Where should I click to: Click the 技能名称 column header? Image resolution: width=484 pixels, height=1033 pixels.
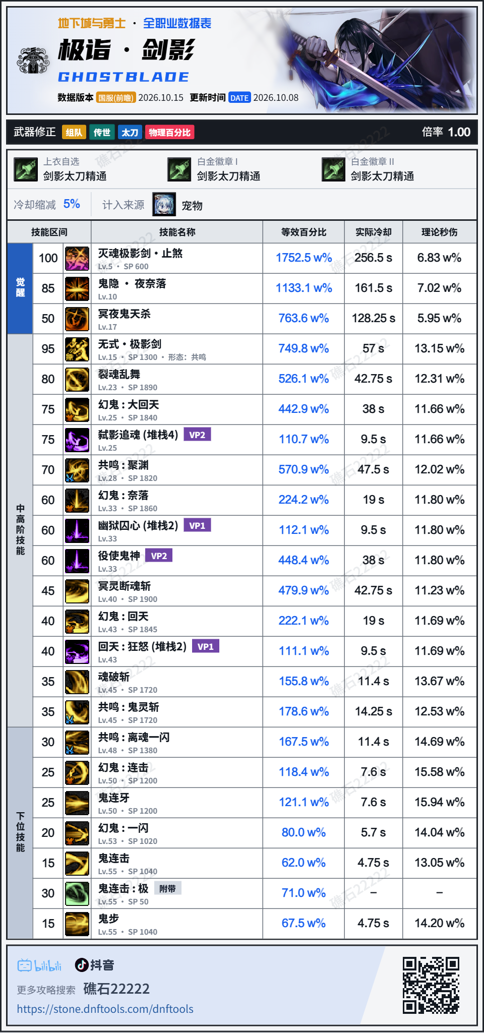pos(177,232)
